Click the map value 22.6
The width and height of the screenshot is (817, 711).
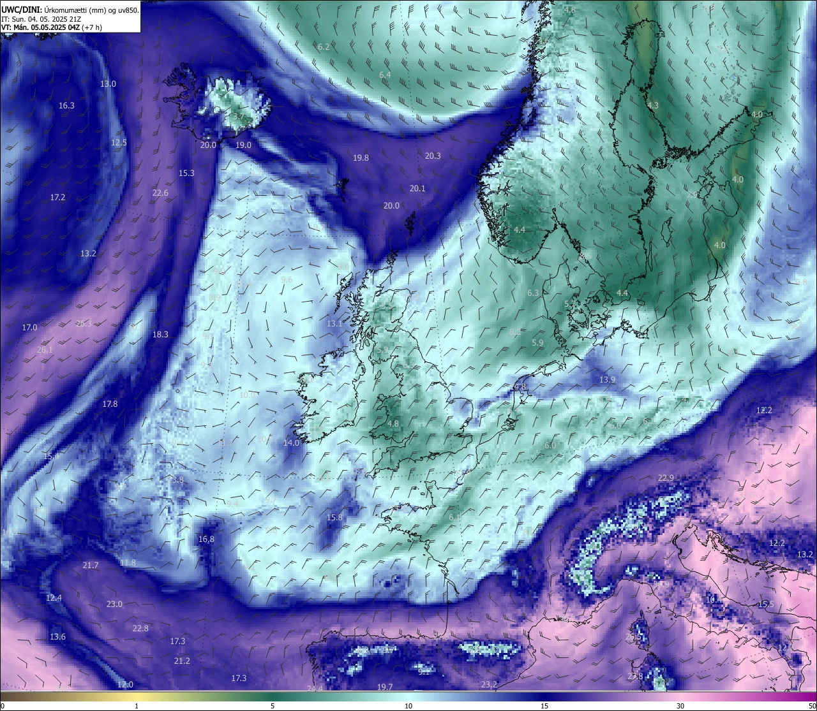[160, 193]
